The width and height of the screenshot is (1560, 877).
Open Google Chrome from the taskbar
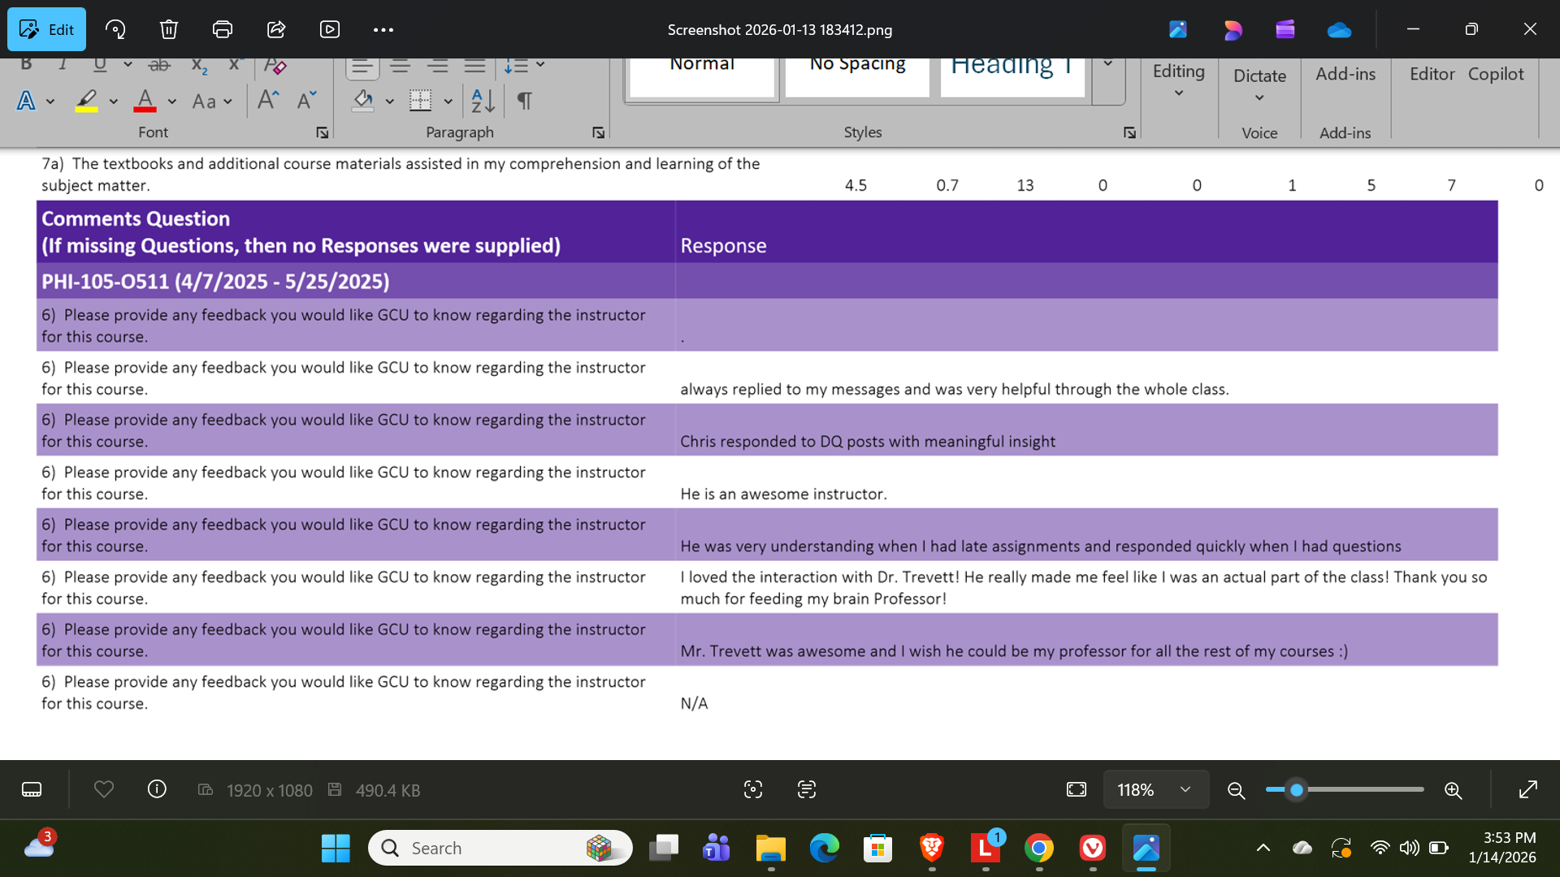tap(1038, 849)
